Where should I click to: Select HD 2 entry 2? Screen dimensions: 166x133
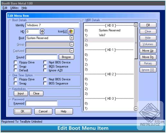(x=109, y=89)
